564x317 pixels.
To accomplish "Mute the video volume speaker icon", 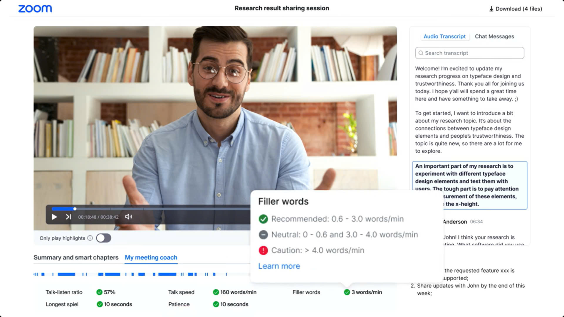I will 128,217.
